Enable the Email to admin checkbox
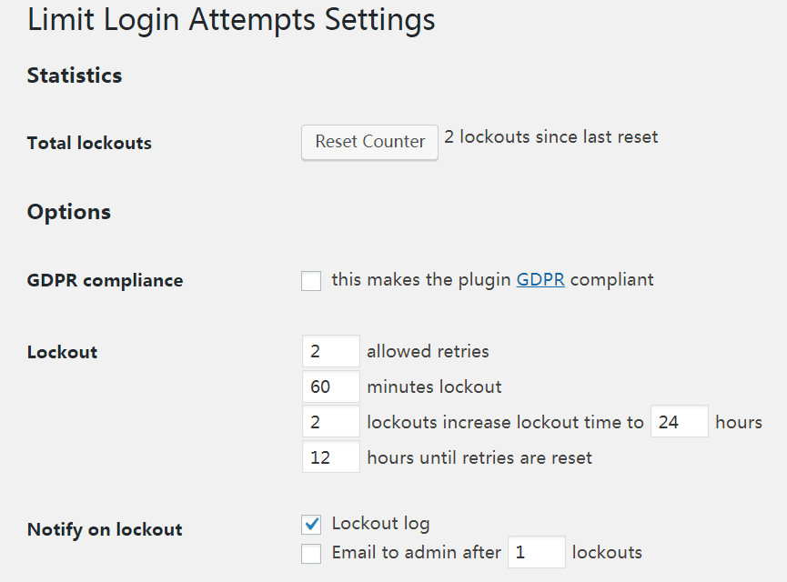787x582 pixels. (311, 553)
